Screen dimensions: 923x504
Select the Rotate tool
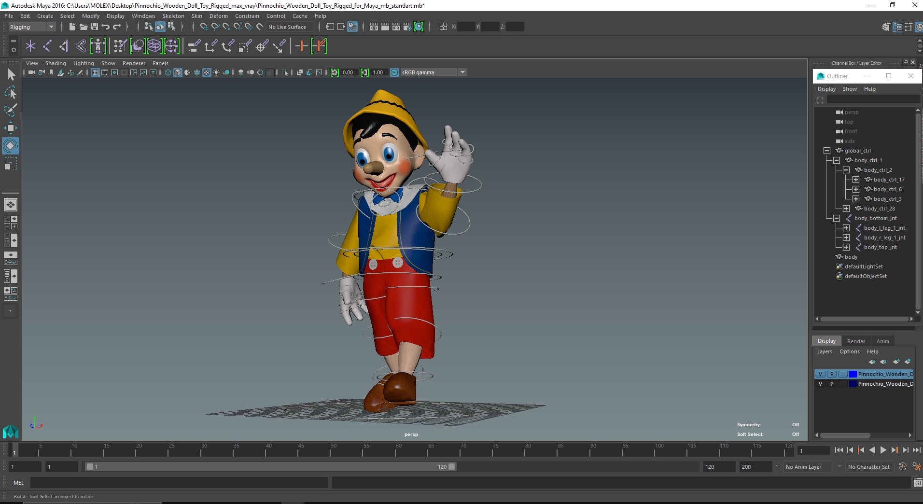(x=11, y=146)
